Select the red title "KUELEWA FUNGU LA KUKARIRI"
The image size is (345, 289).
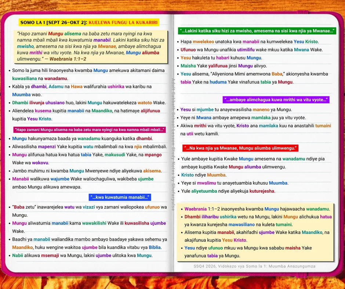(x=123, y=22)
